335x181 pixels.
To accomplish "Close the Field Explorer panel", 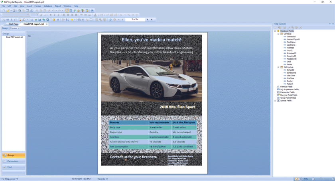I will click(333, 24).
